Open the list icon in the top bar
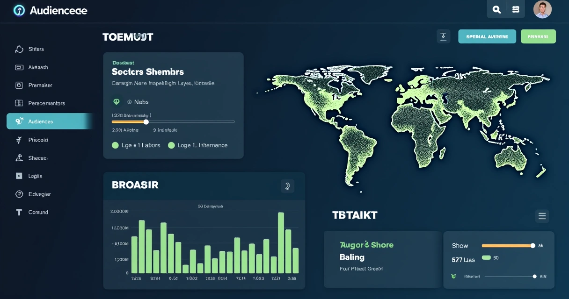The image size is (569, 299). click(515, 9)
